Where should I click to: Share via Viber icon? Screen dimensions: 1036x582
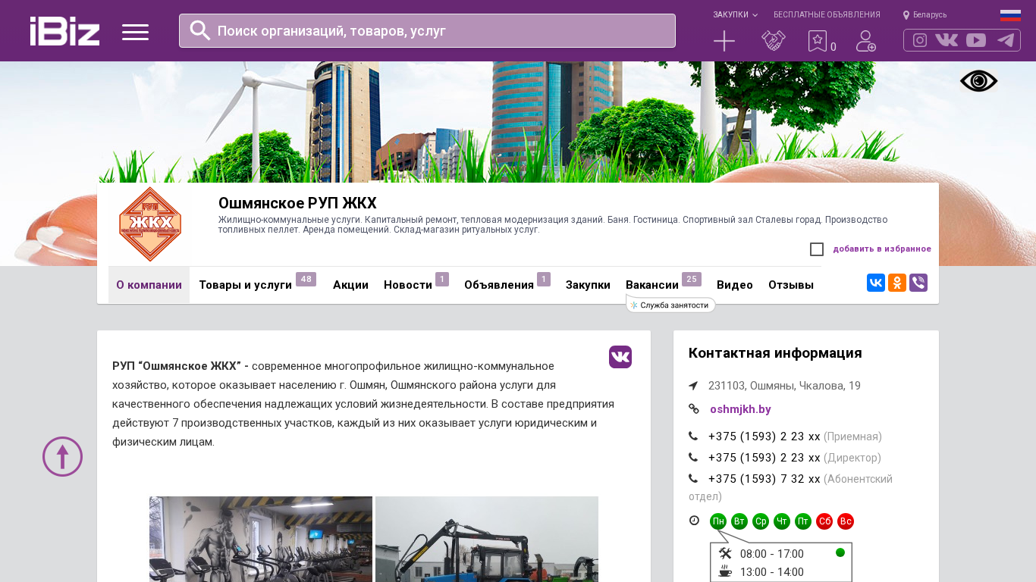pyautogui.click(x=918, y=283)
